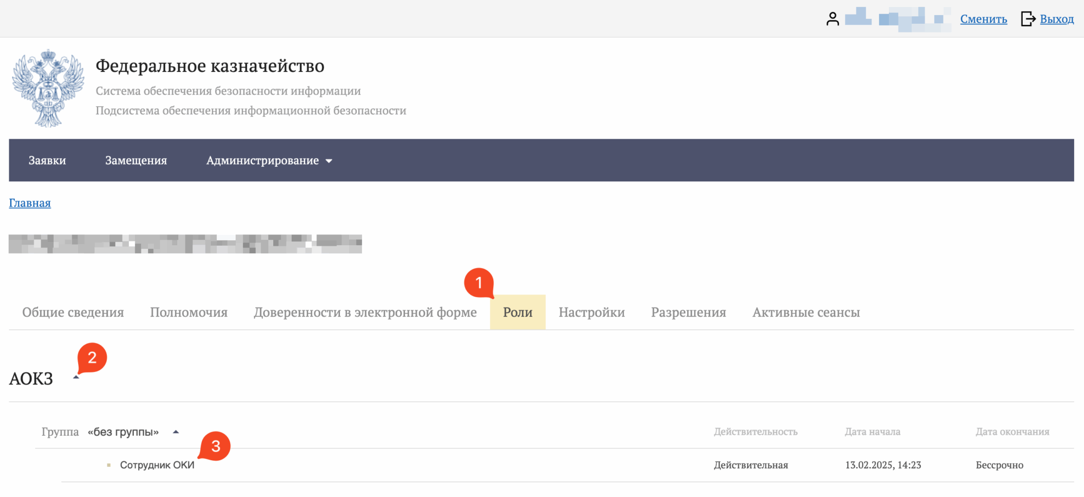Click the square bullet beside Сотрудник ОКИ
Screen dimensions: 1084x497
[x=109, y=465]
